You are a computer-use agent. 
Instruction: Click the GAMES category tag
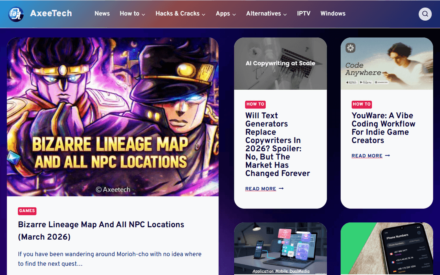point(27,211)
